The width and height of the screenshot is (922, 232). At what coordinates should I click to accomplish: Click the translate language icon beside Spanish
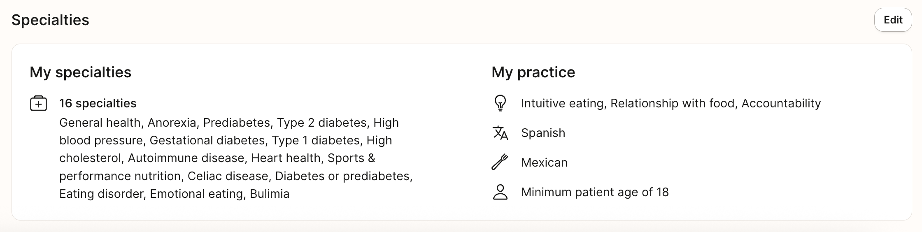coord(500,133)
